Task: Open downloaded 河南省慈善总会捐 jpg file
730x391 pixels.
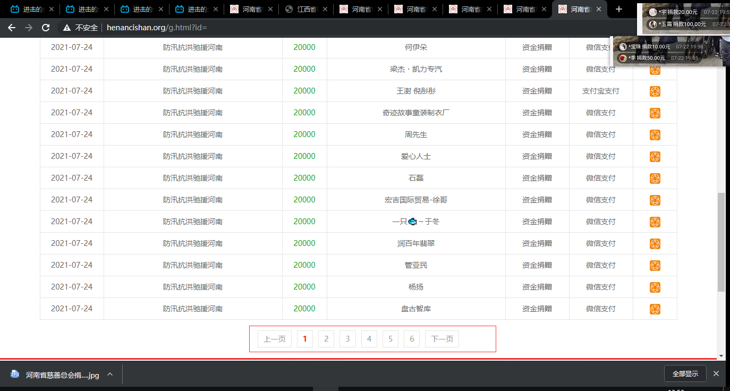Action: tap(55, 375)
